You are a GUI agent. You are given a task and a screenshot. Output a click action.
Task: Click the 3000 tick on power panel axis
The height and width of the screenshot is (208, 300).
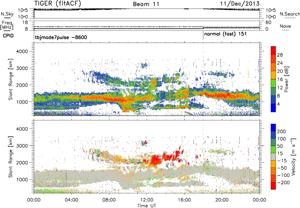[22, 68]
